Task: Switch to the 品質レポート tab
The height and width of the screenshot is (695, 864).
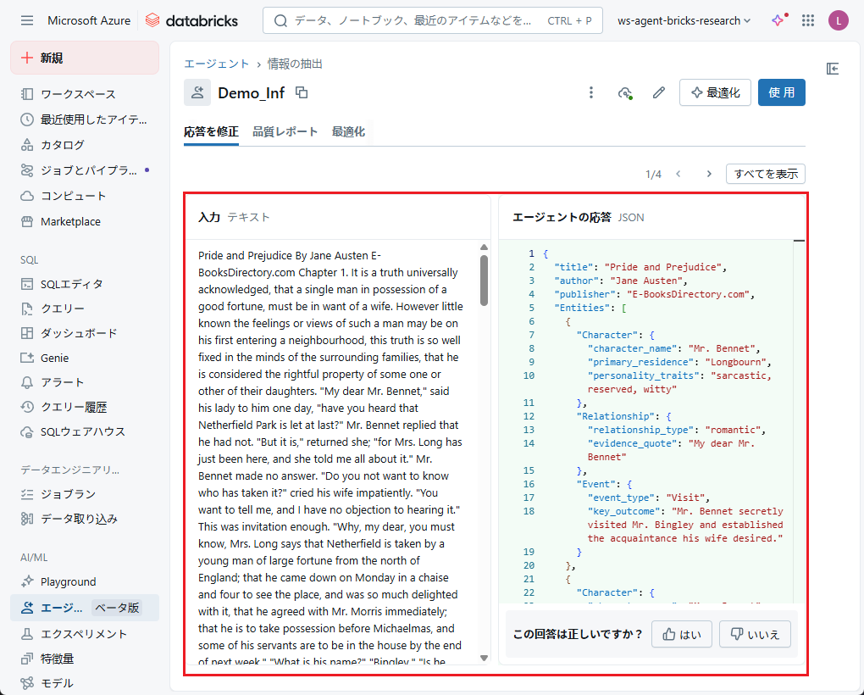Action: point(285,131)
